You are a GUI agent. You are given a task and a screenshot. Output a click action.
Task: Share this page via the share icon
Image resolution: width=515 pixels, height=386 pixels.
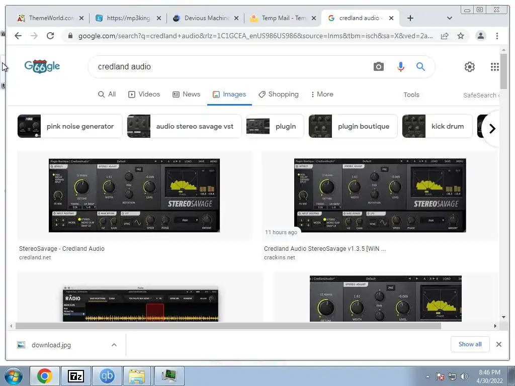pyautogui.click(x=445, y=36)
